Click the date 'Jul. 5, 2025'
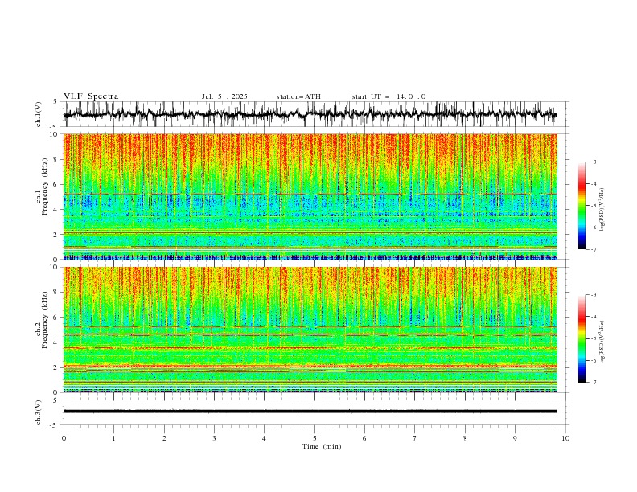 point(224,96)
